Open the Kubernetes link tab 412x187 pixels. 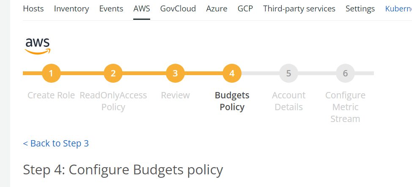(398, 9)
